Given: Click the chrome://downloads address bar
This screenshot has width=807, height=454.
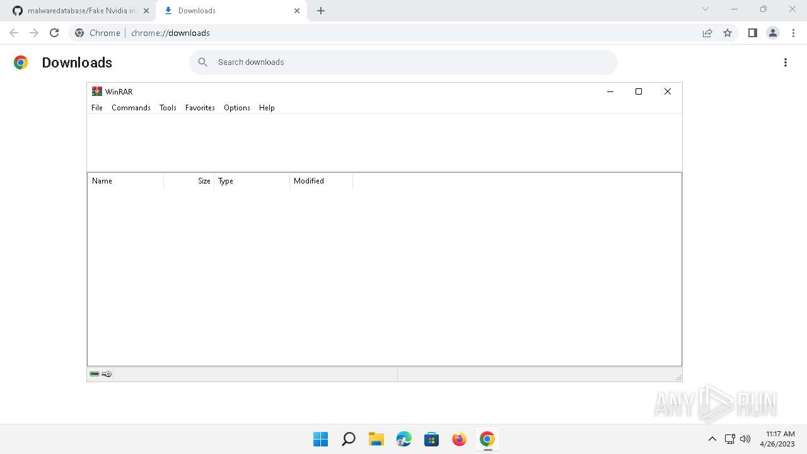Looking at the screenshot, I should tap(403, 33).
